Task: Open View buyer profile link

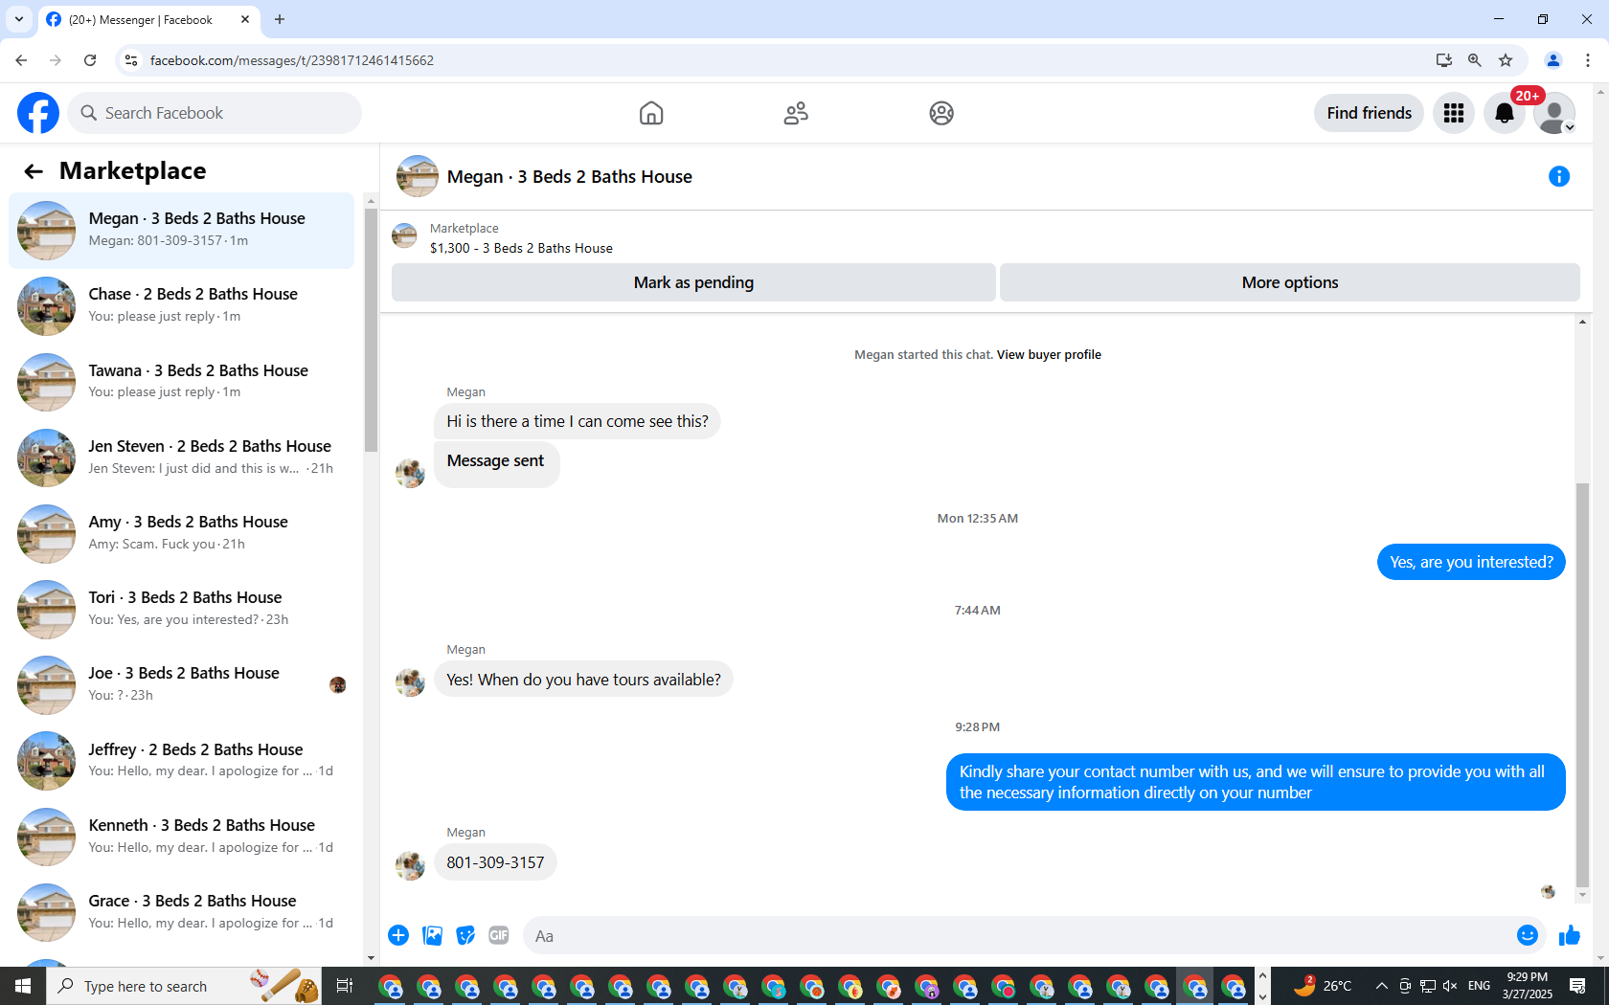Action: pyautogui.click(x=1049, y=354)
